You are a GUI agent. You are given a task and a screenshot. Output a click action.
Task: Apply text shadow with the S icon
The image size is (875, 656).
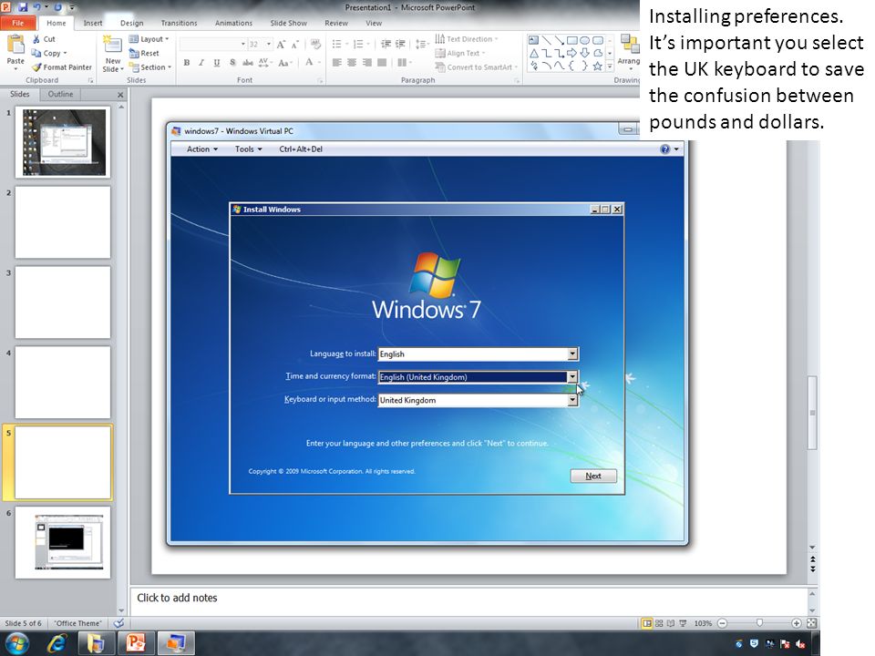232,63
